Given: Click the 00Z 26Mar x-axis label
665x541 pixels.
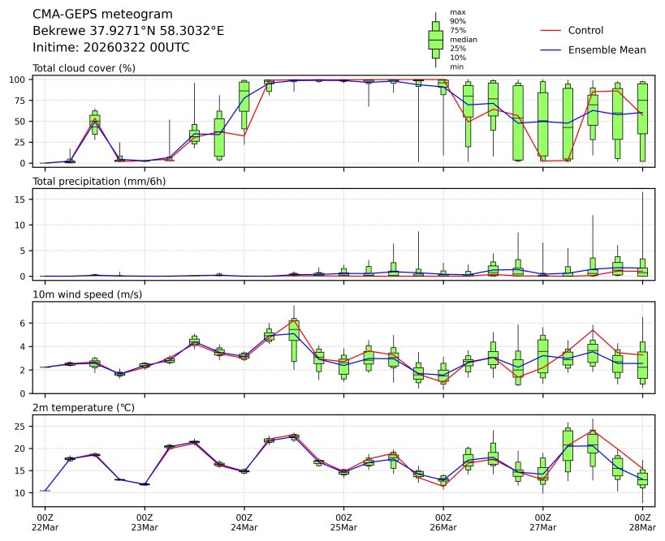Looking at the screenshot, I should [443, 522].
